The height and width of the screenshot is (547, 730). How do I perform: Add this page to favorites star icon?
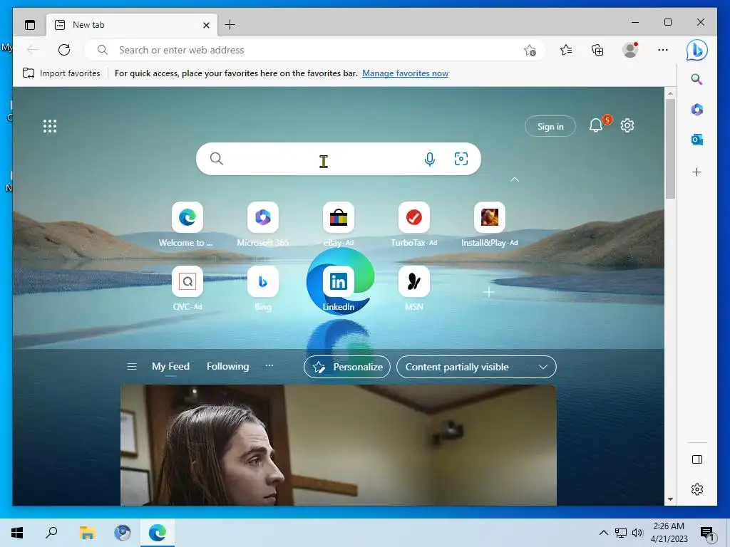click(x=530, y=51)
